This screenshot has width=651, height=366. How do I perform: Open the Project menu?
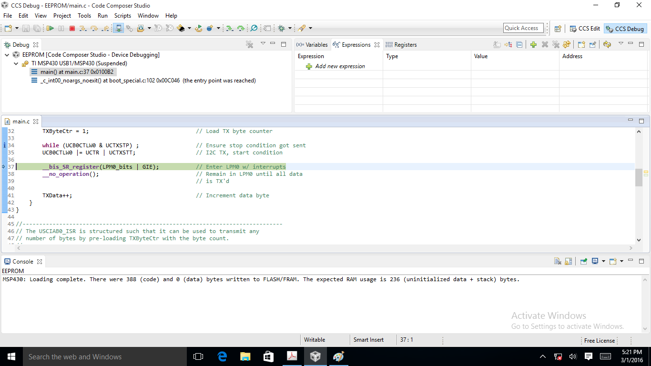tap(62, 16)
